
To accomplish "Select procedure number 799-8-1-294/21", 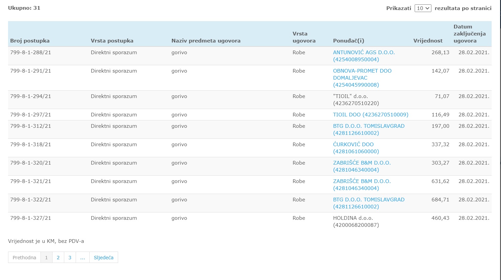I will pos(30,96).
